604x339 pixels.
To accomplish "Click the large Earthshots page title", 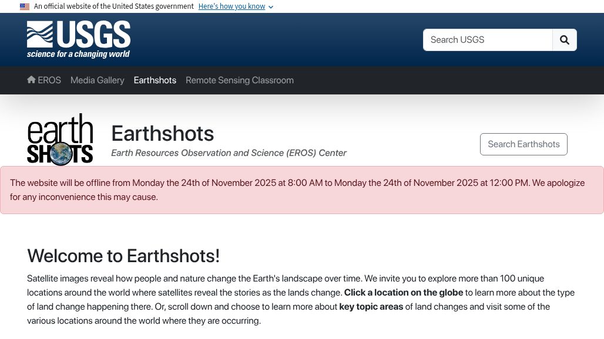I will click(x=162, y=134).
